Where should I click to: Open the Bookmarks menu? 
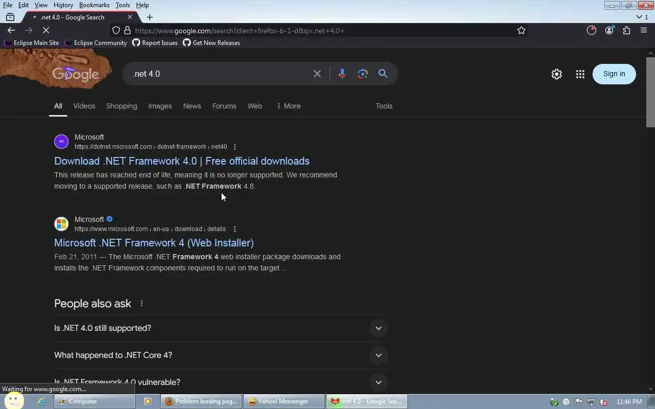click(94, 5)
